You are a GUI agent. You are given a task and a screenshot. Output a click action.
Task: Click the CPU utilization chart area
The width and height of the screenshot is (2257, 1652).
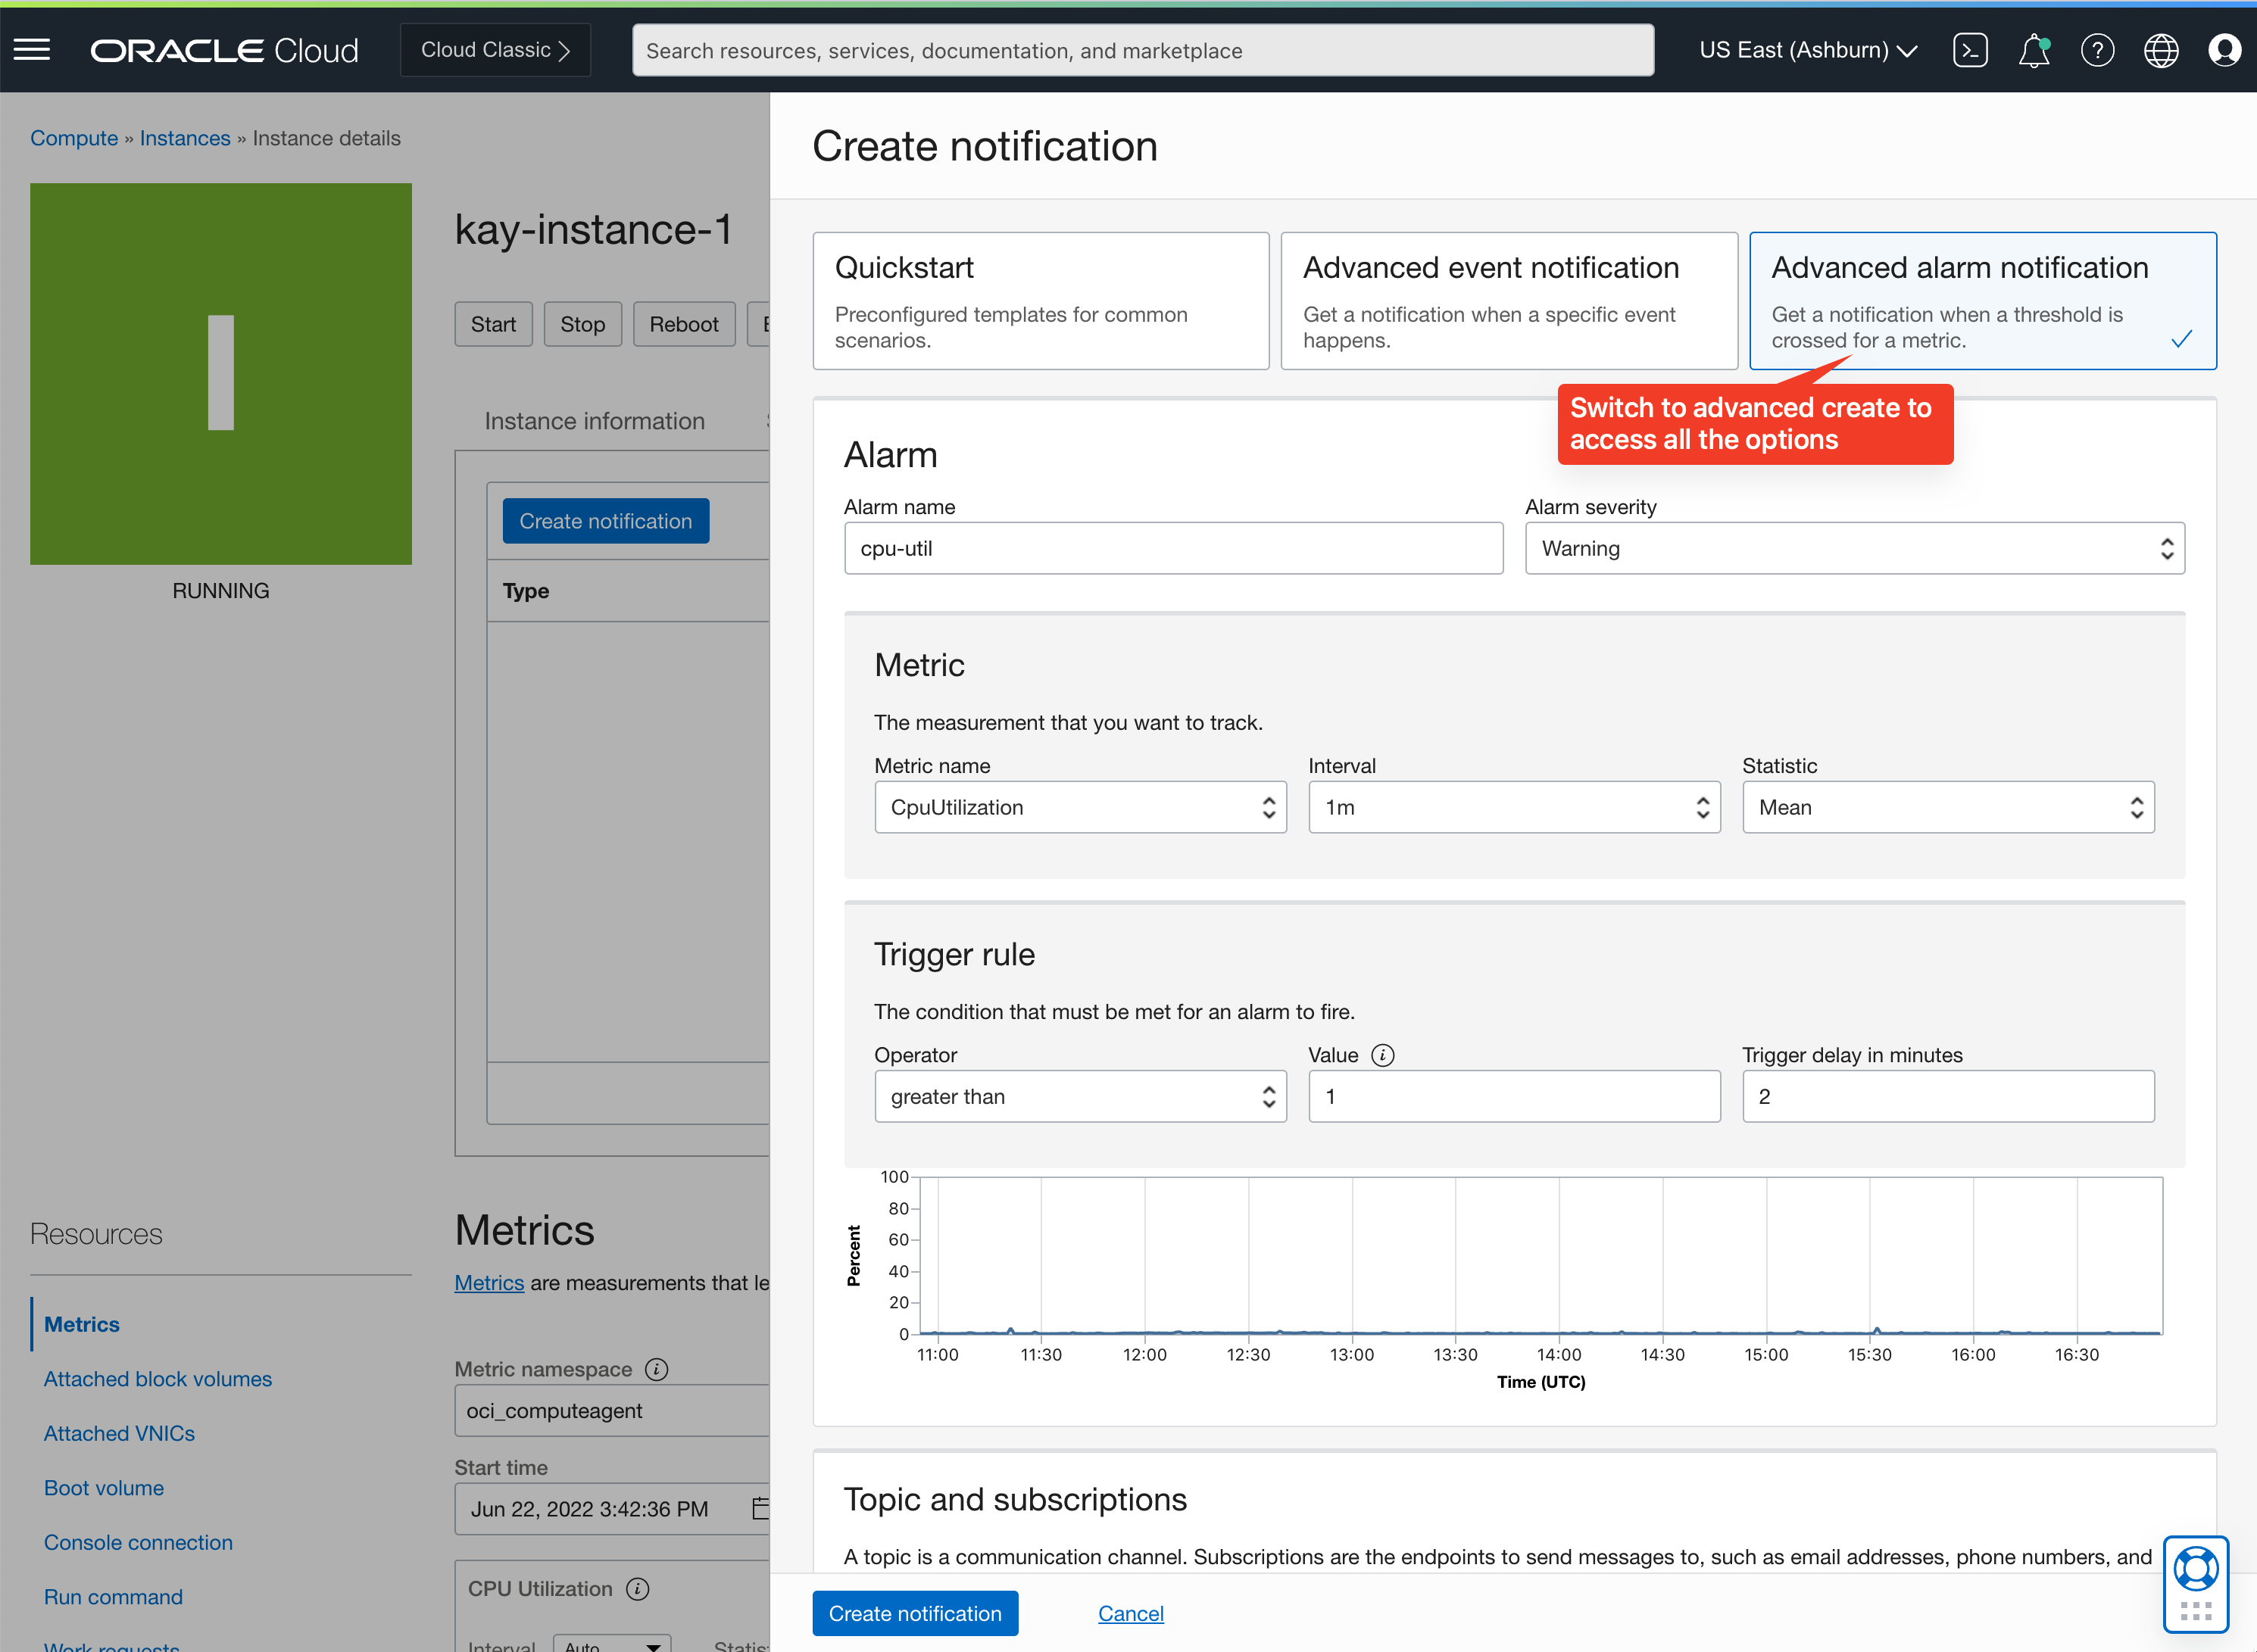[x=1541, y=1255]
